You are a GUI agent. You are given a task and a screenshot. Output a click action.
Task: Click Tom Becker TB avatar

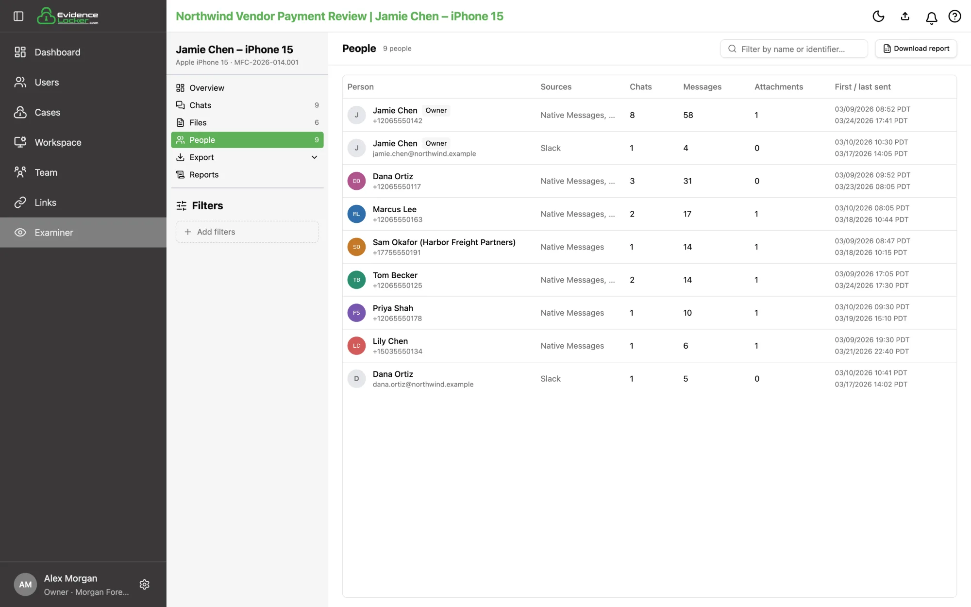click(x=356, y=280)
